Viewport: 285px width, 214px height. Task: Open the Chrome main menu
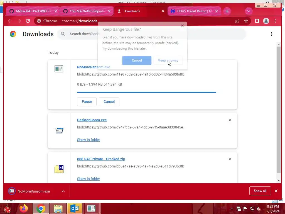pyautogui.click(x=275, y=21)
